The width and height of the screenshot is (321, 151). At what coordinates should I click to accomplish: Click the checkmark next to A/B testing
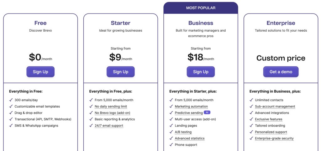click(171, 132)
